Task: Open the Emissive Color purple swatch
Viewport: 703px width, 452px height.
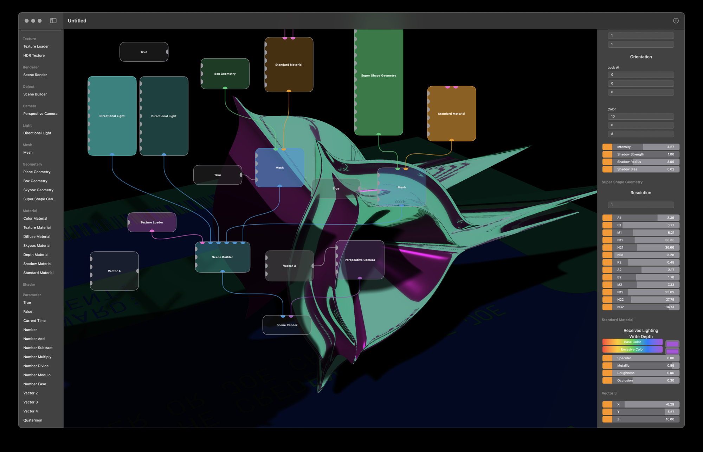Action: pos(672,351)
